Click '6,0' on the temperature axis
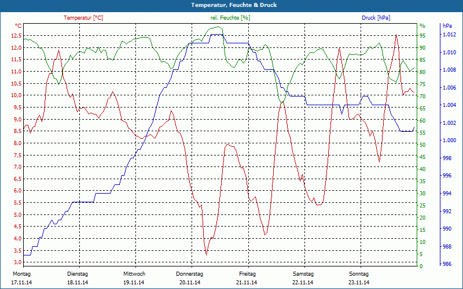 [x=17, y=191]
